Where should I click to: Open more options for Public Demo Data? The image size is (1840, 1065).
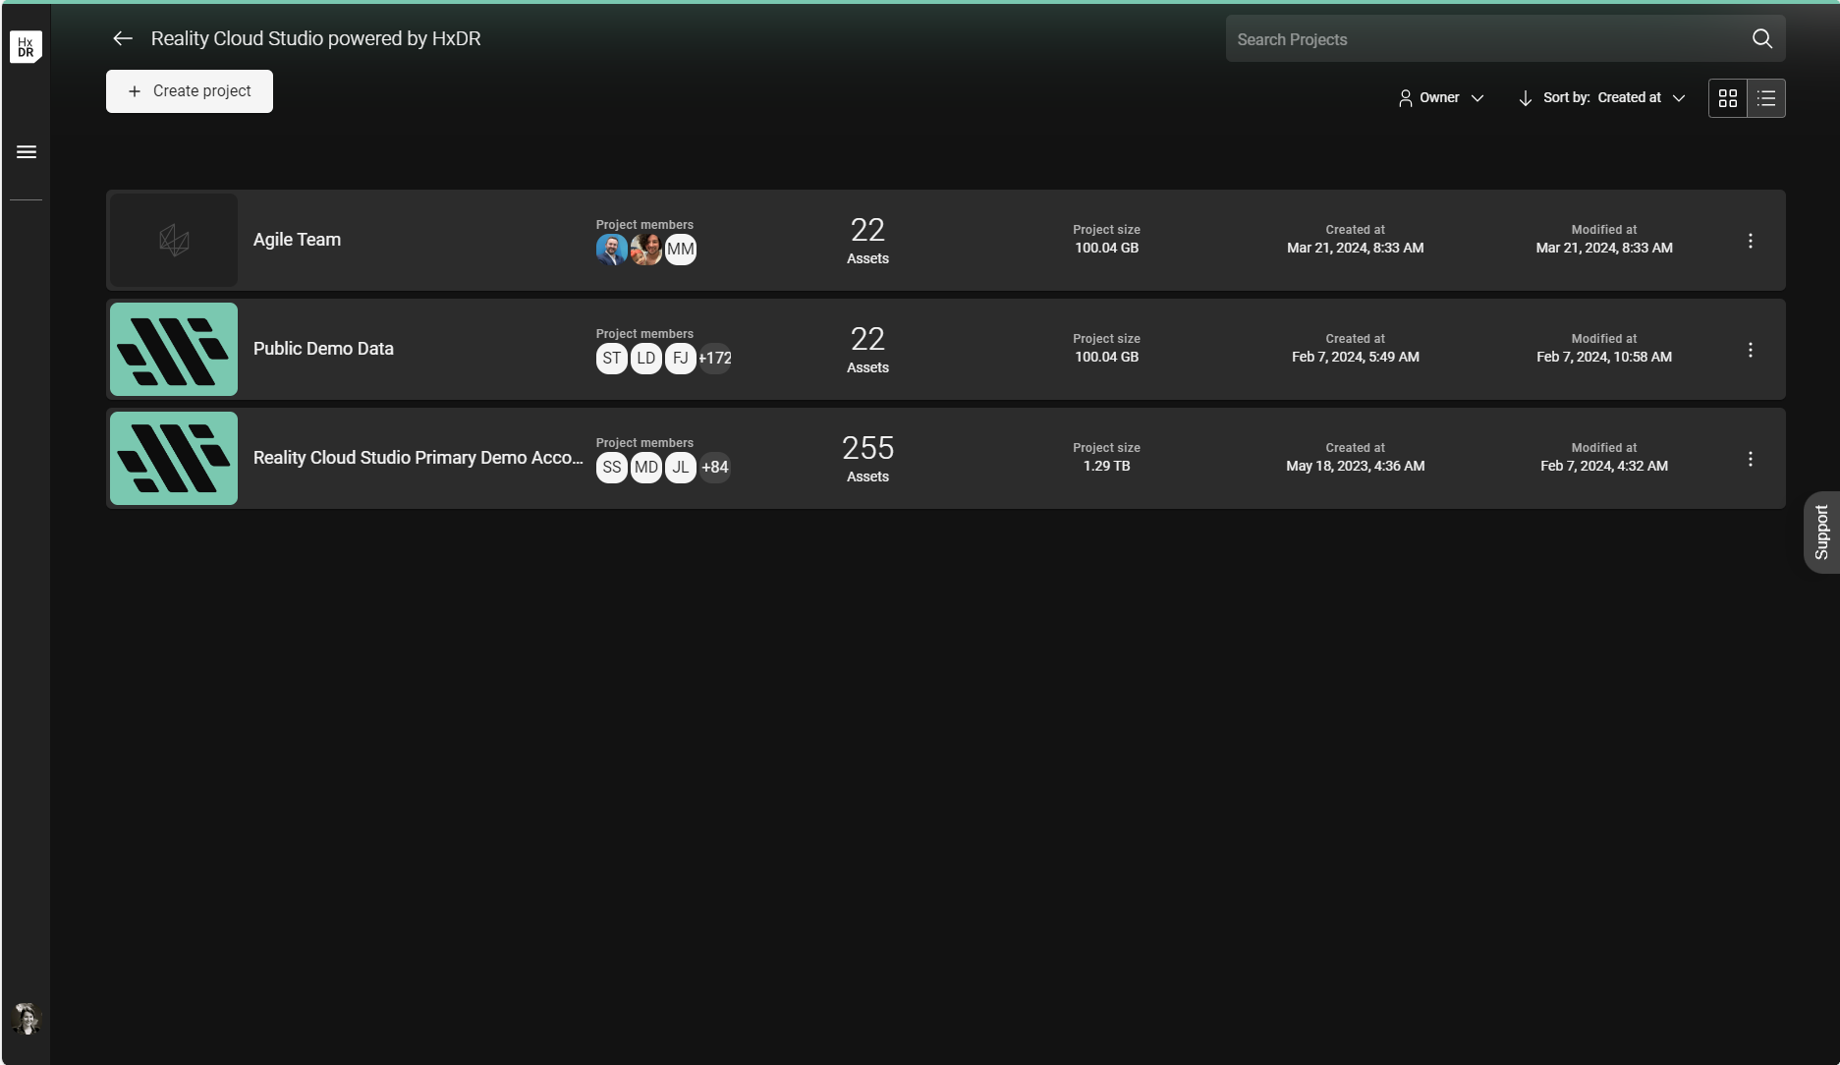pos(1750,350)
